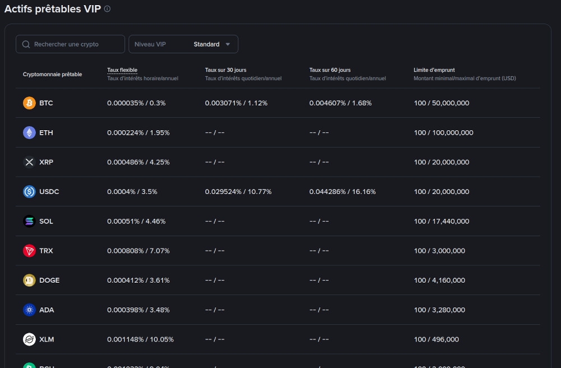Viewport: 561px width, 368px height.
Task: Click the Taux flexible column header
Action: coord(122,70)
